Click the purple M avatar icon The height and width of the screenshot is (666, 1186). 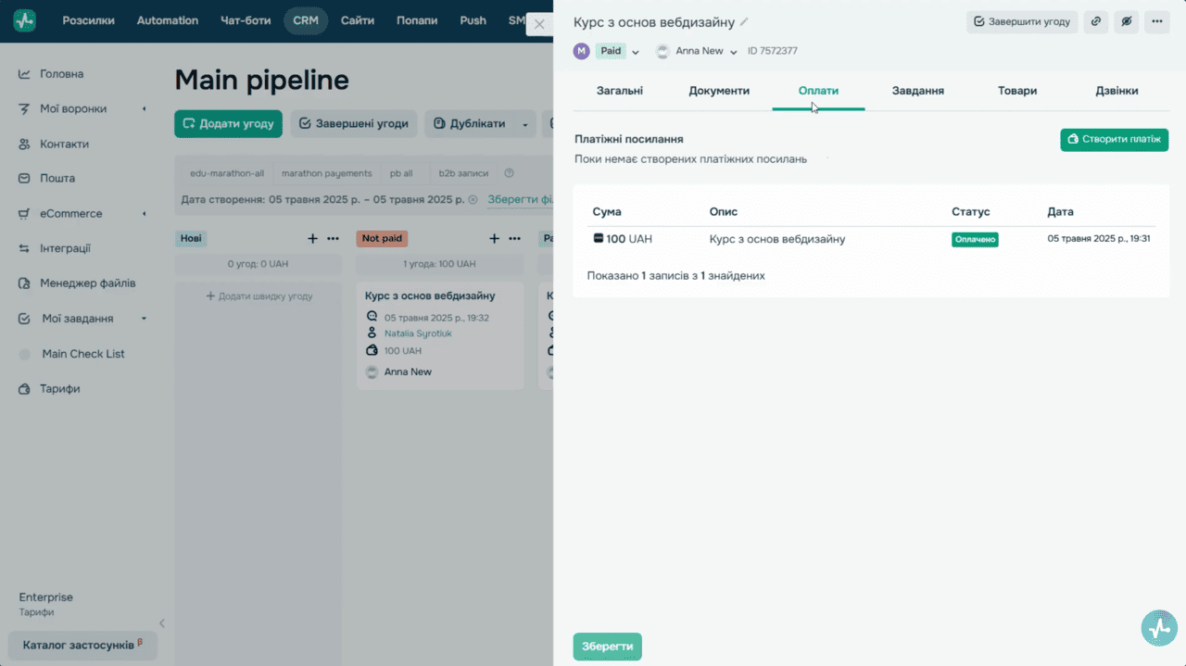pos(581,51)
